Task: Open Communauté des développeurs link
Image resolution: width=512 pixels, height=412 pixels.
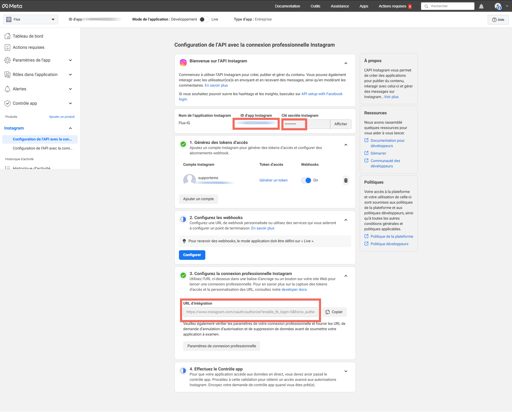Action: click(385, 163)
